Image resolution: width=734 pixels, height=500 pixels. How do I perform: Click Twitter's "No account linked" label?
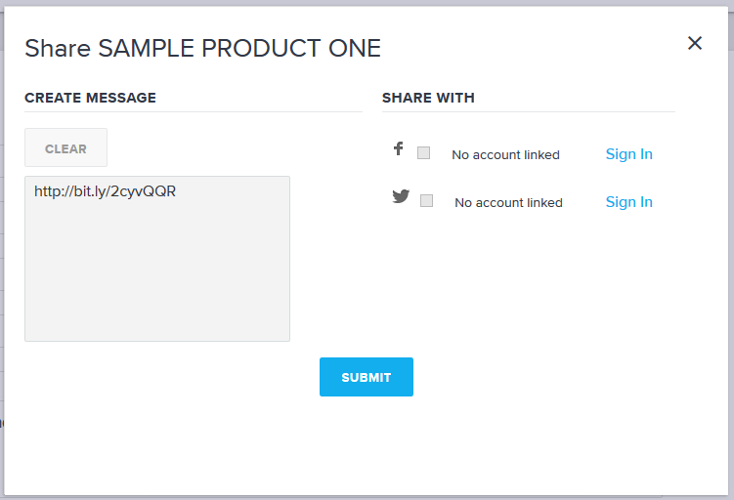point(508,203)
